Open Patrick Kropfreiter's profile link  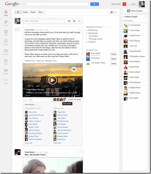point(35,139)
